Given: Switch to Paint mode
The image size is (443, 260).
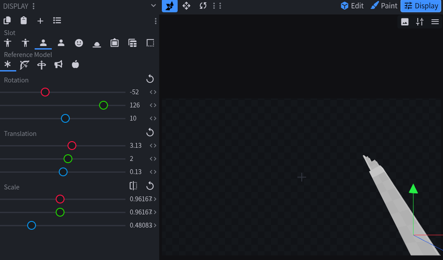Looking at the screenshot, I should [x=384, y=6].
